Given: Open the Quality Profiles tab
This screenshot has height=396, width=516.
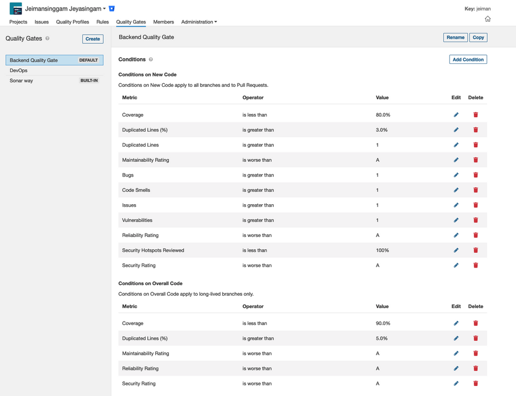Looking at the screenshot, I should [72, 22].
